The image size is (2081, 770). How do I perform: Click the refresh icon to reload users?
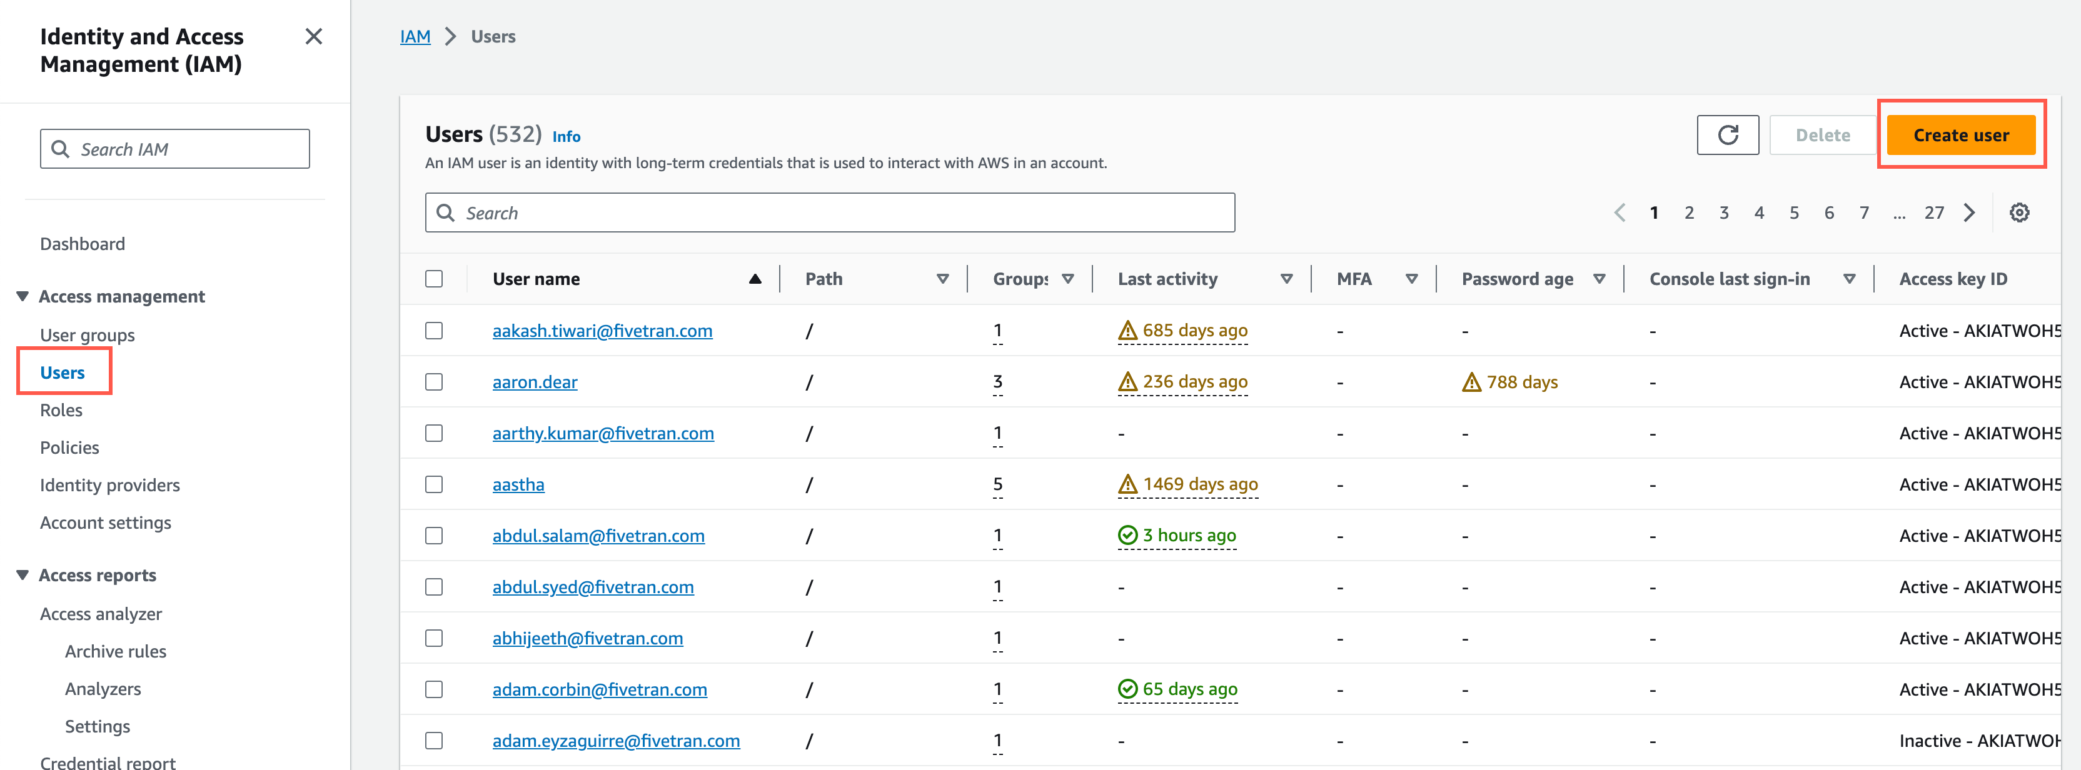(1728, 136)
